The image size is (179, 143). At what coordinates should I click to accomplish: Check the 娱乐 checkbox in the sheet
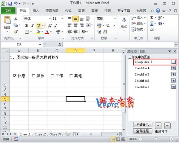[x=33, y=76]
